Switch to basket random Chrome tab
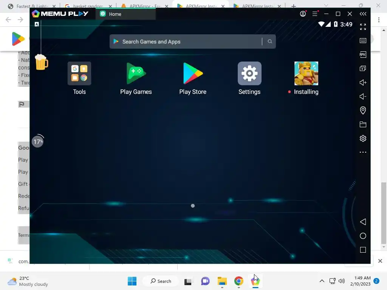The width and height of the screenshot is (387, 290). (x=88, y=6)
